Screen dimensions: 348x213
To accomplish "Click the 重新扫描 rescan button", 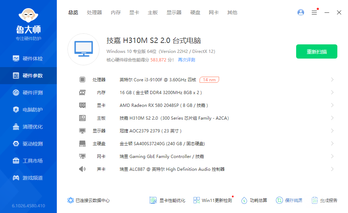I will pos(317,51).
